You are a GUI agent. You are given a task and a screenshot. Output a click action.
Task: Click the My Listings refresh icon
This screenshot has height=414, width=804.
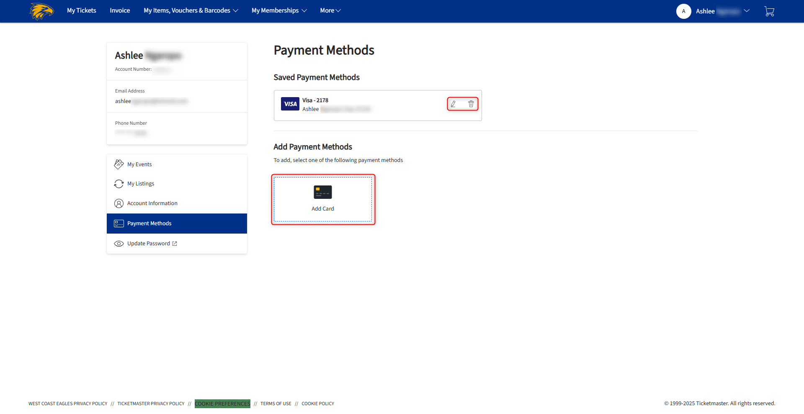119,183
